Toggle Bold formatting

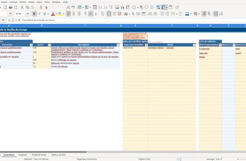34,14
